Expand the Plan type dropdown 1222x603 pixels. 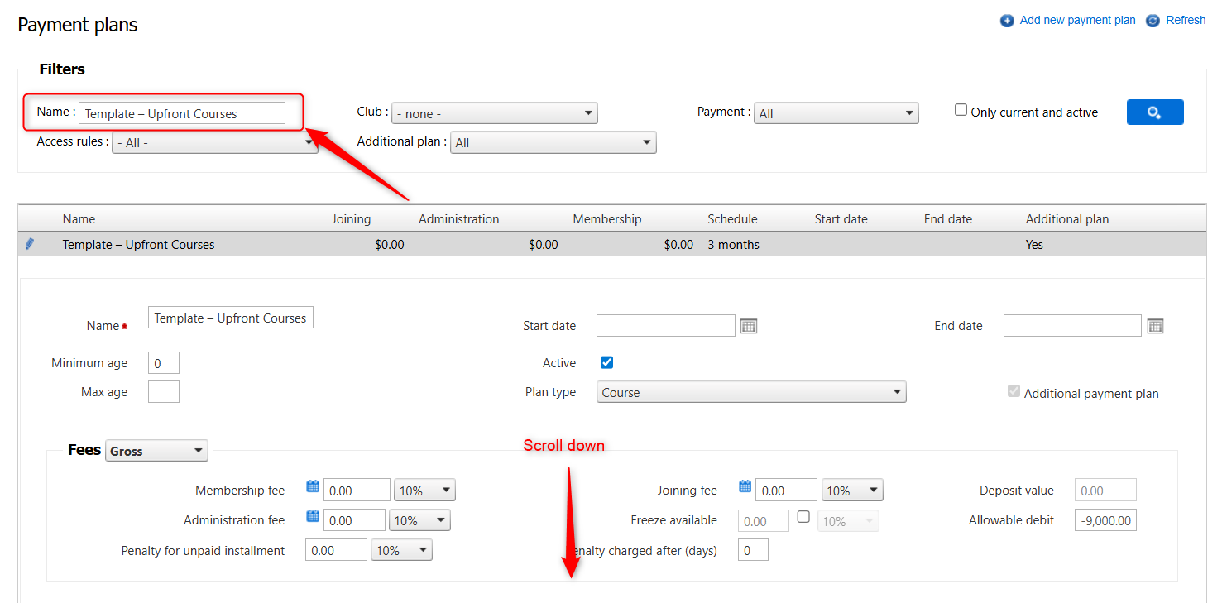pos(750,392)
